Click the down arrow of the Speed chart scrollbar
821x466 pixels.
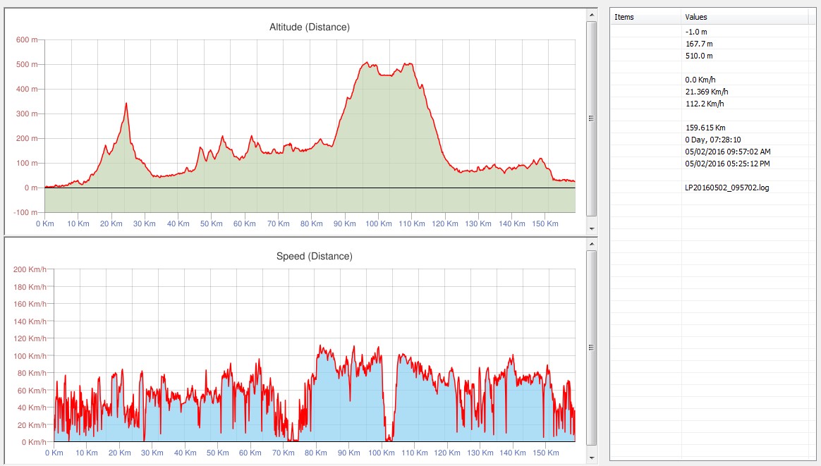(591, 458)
